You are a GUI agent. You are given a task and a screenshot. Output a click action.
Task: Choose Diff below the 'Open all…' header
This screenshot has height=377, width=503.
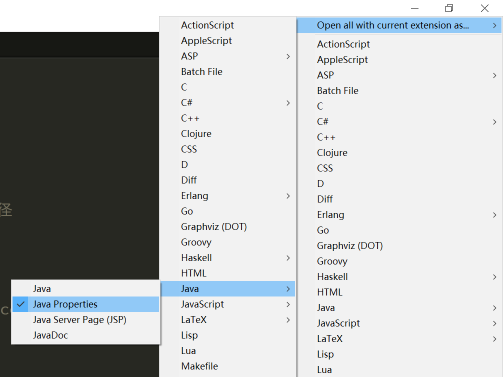coord(399,199)
